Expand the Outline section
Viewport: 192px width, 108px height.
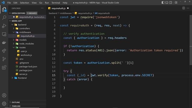[10, 102]
